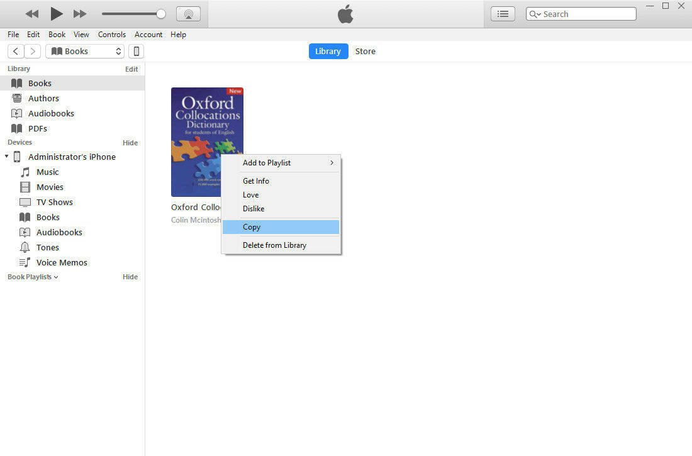The height and width of the screenshot is (456, 692).
Task: Open Add to Playlist submenu
Action: tap(281, 162)
